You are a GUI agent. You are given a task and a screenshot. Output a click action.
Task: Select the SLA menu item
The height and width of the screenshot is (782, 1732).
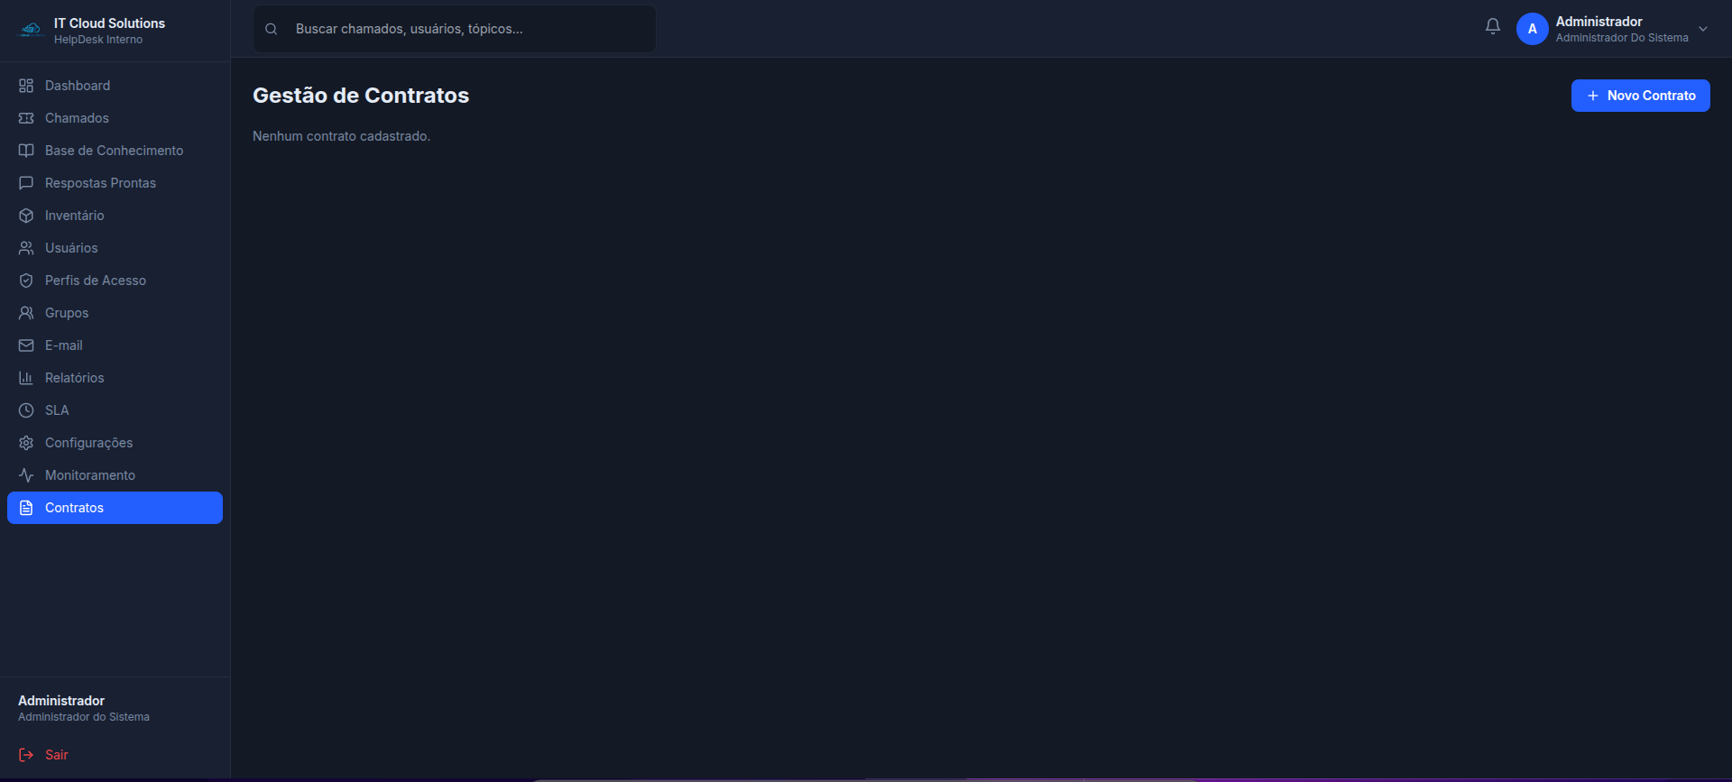[115, 410]
